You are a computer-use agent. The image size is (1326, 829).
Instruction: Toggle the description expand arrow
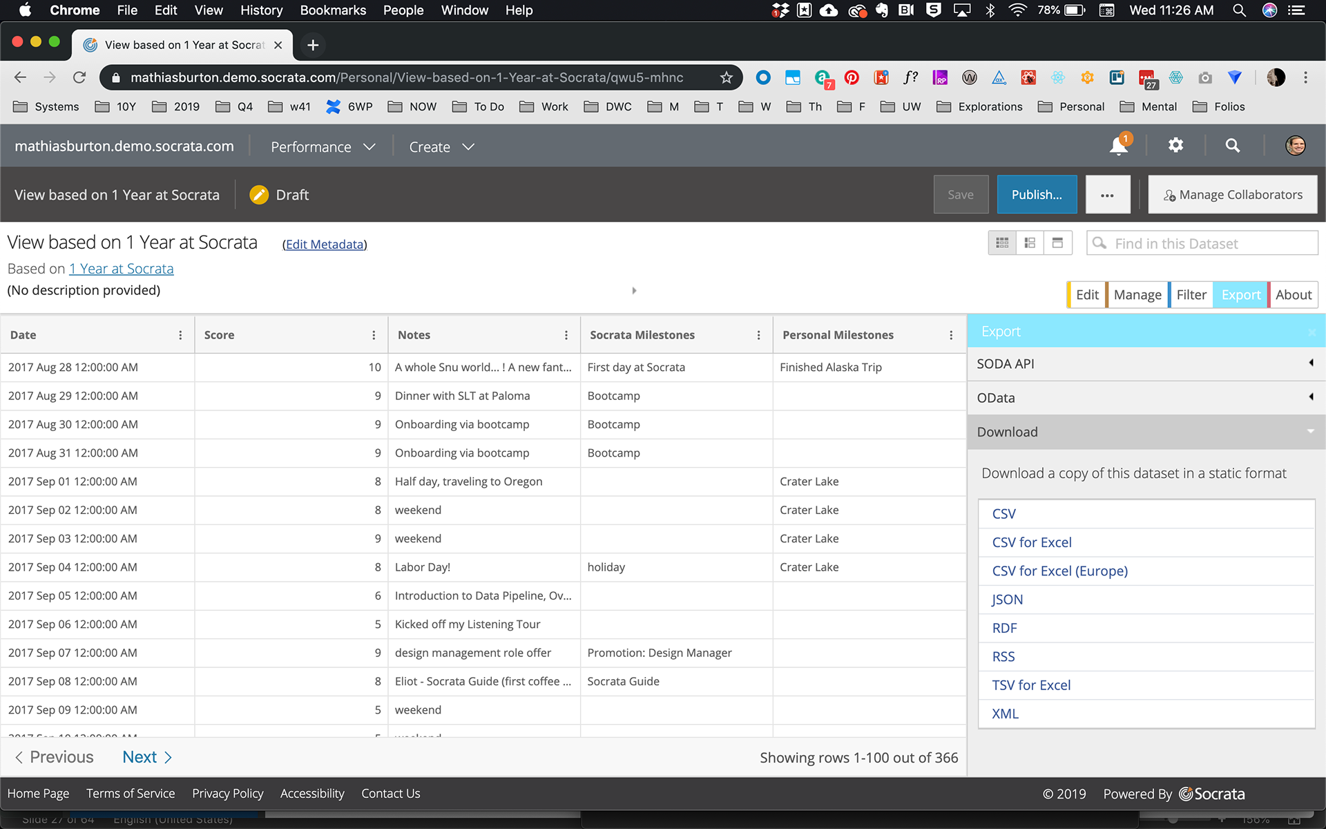point(634,290)
